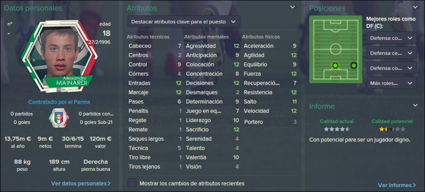The height and width of the screenshot is (192, 425).
Task: Open the Defensa ce... role dropdown
Action: coord(392,53)
